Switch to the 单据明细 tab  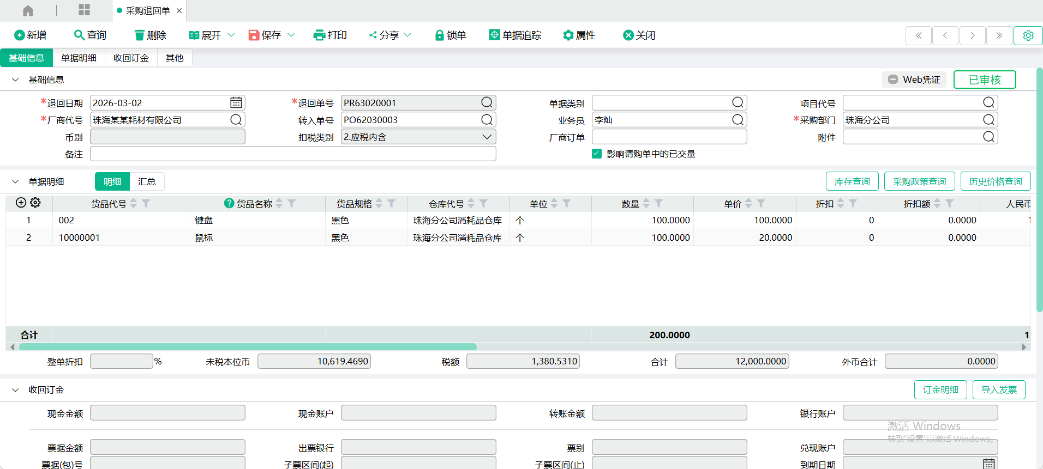pyautogui.click(x=79, y=58)
